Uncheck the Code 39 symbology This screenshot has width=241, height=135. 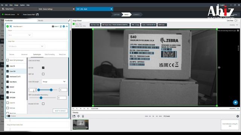pos(8,66)
